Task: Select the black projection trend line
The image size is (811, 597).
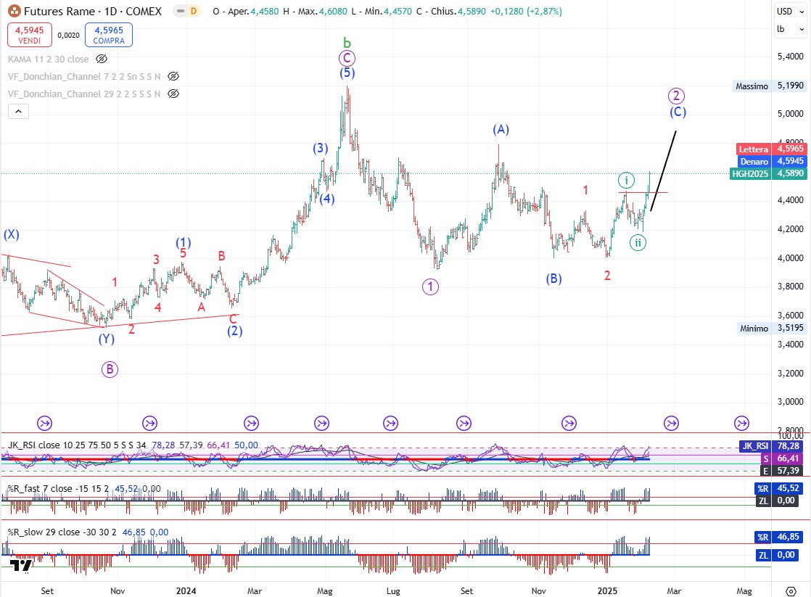Action: click(x=663, y=171)
